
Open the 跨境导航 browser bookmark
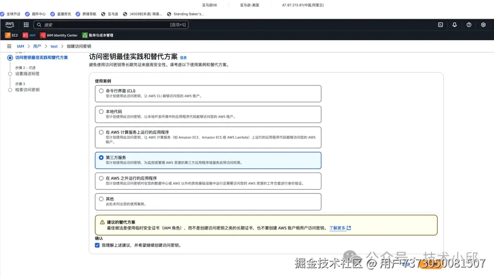point(86,14)
